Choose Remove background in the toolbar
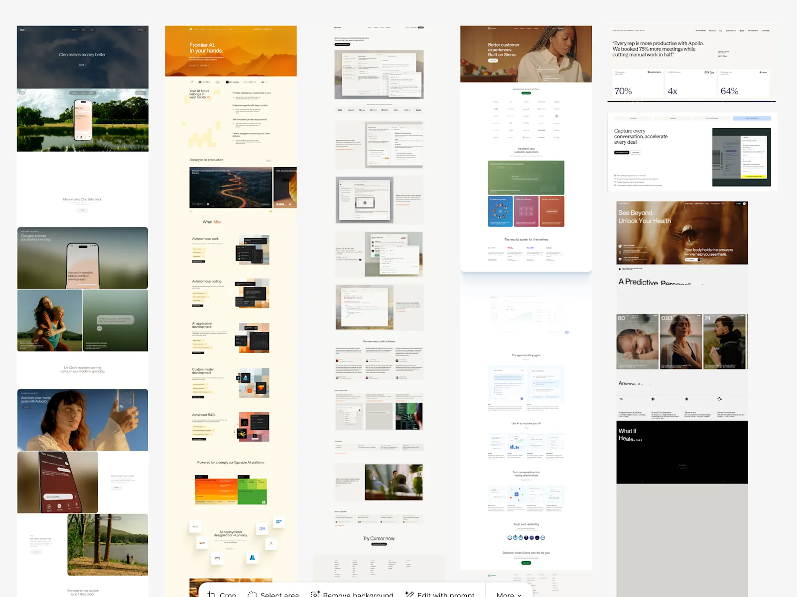 tap(352, 595)
